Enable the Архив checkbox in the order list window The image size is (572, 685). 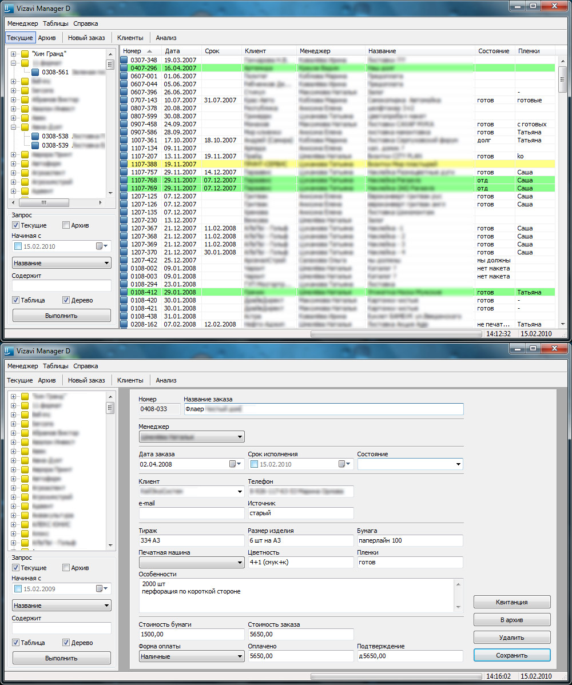pos(66,225)
